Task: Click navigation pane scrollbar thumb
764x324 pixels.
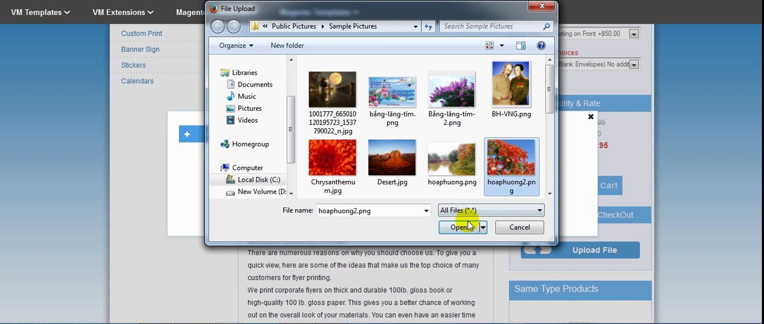Action: coord(291,130)
